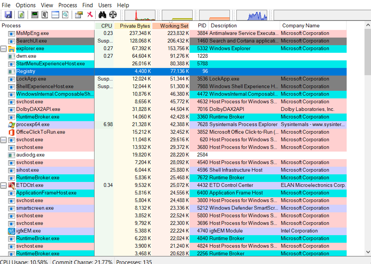Click the ApplicationFrameHost.exe process icon
The width and height of the screenshot is (371, 264).
point(11,193)
